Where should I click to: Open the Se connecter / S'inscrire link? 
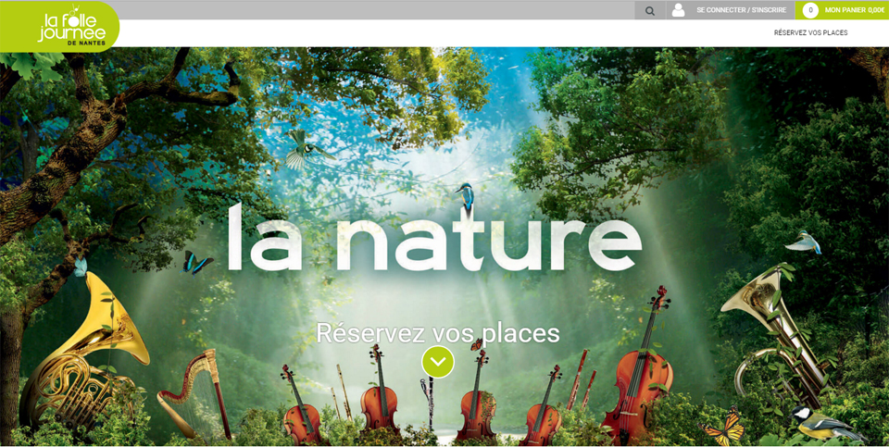(741, 10)
